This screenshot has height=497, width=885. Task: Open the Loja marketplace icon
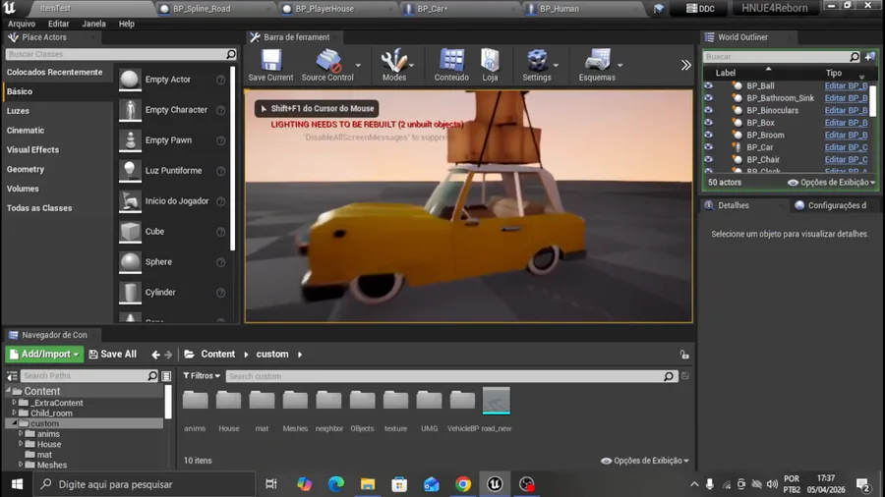490,61
